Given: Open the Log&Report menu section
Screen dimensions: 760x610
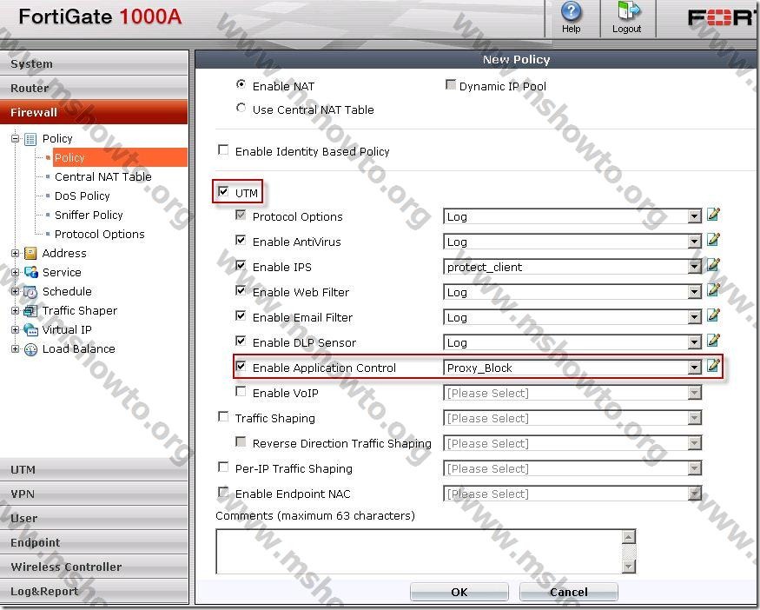Looking at the screenshot, I should tap(94, 591).
